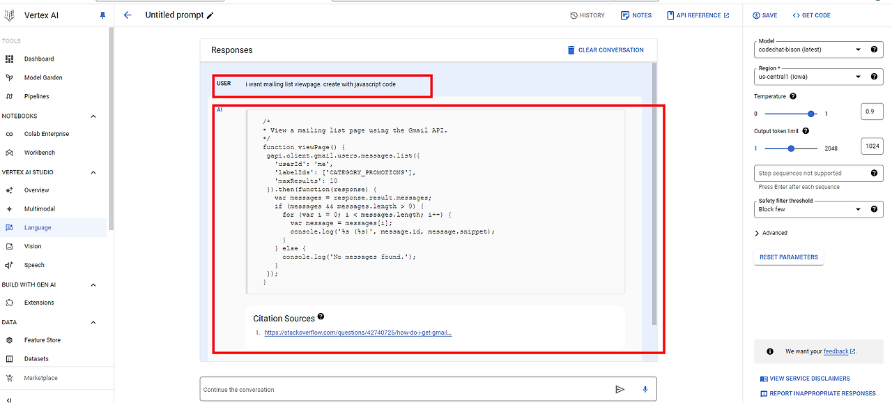Image resolution: width=892 pixels, height=403 pixels.
Task: Open Notes panel
Action: pyautogui.click(x=636, y=15)
